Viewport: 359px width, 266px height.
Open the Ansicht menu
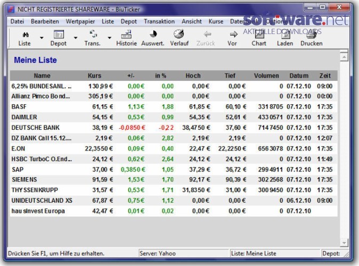click(192, 21)
